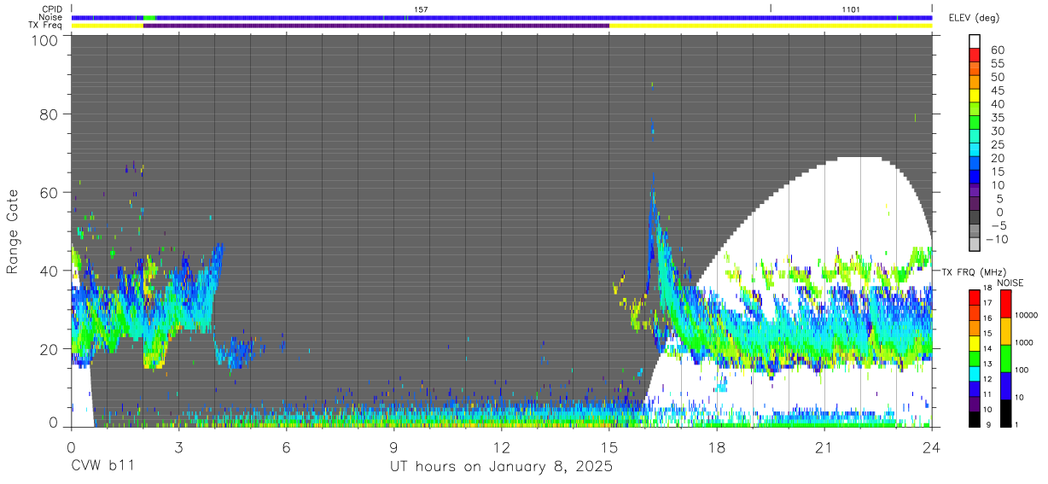
Task: Click the CPID value '1101'
Action: [851, 9]
